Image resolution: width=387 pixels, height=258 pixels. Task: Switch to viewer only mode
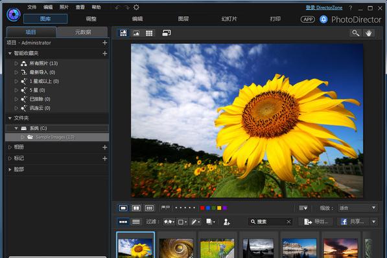pos(136,33)
